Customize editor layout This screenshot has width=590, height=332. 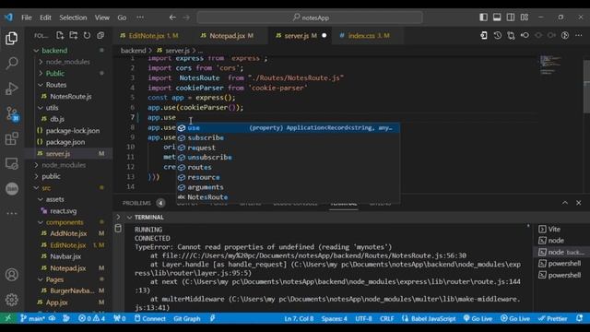(x=525, y=18)
